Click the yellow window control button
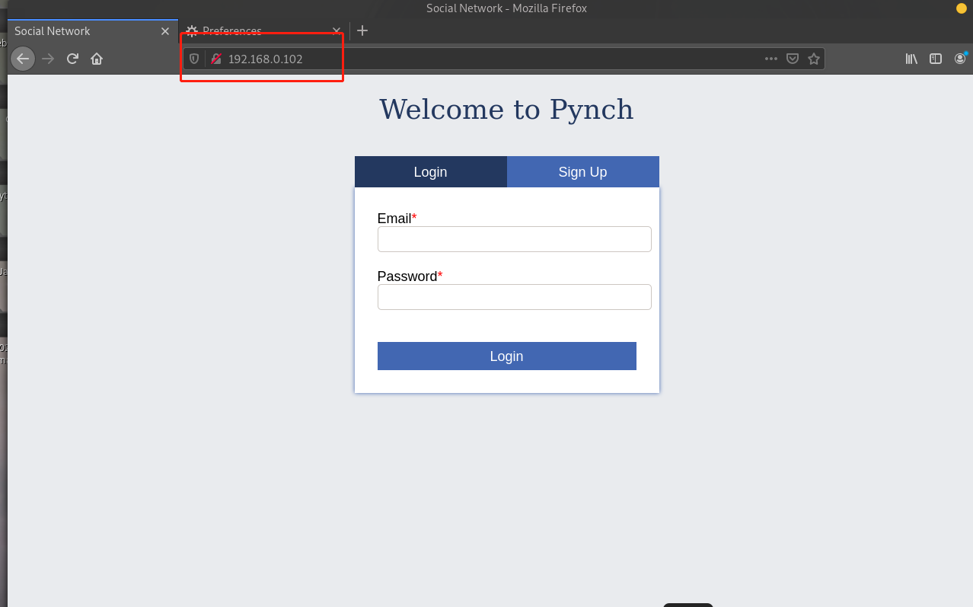 pyautogui.click(x=961, y=8)
